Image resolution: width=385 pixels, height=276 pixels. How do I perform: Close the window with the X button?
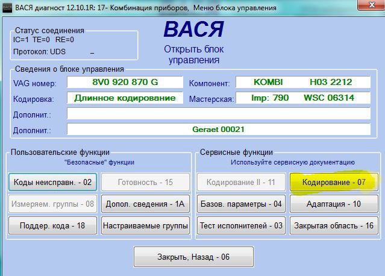pos(371,5)
